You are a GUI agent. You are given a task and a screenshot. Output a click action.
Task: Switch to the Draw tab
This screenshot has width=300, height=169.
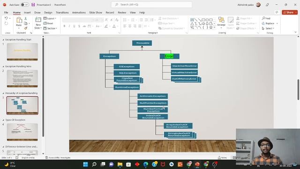pos(37,13)
